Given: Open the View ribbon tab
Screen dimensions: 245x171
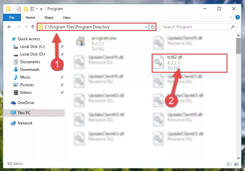Looking at the screenshot, I should point(67,18).
